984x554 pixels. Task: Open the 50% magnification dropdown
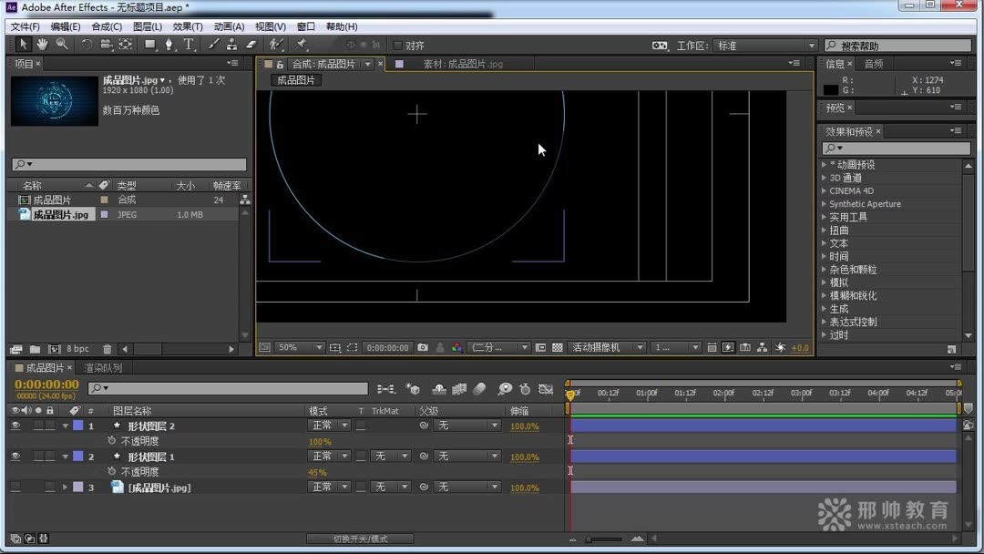click(300, 348)
